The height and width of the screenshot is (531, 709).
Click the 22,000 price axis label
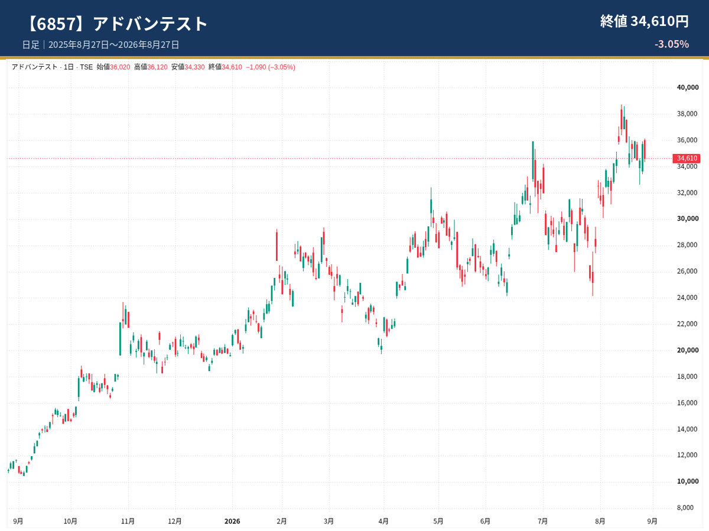tap(688, 324)
